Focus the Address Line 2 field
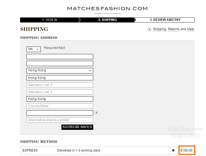 pos(60,85)
